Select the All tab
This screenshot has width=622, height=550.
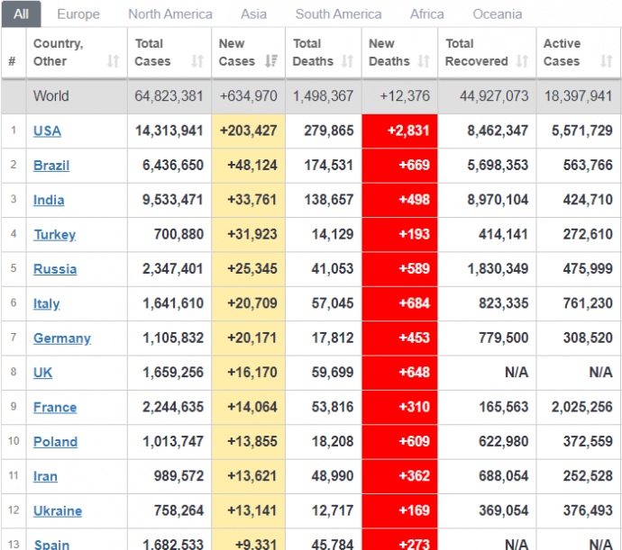coord(21,14)
